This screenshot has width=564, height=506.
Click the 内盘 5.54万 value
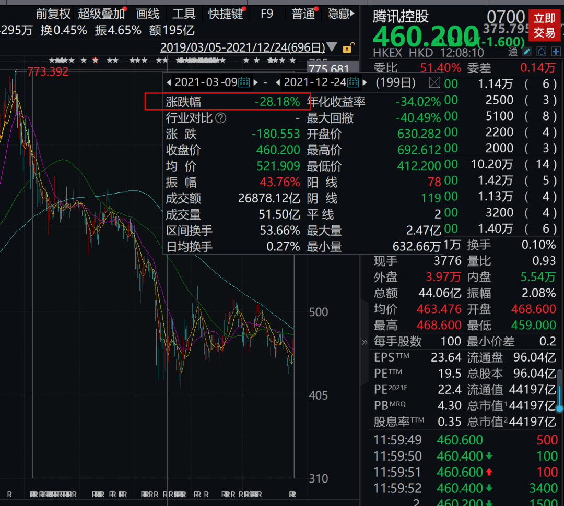click(x=538, y=276)
